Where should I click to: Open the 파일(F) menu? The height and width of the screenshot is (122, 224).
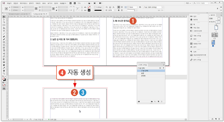[x=9, y=3]
